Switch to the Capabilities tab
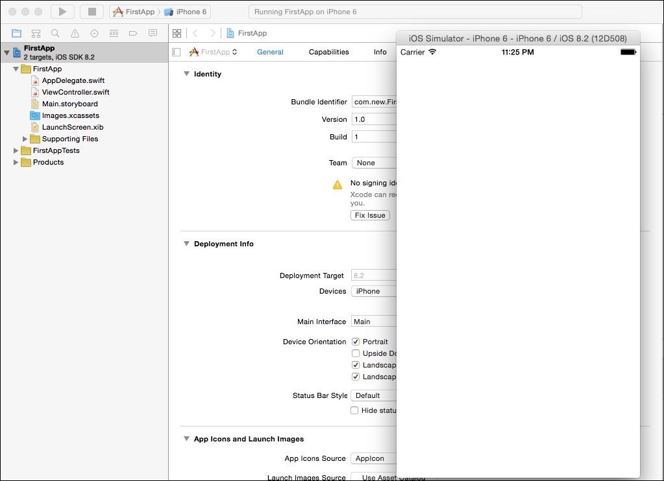 point(328,52)
